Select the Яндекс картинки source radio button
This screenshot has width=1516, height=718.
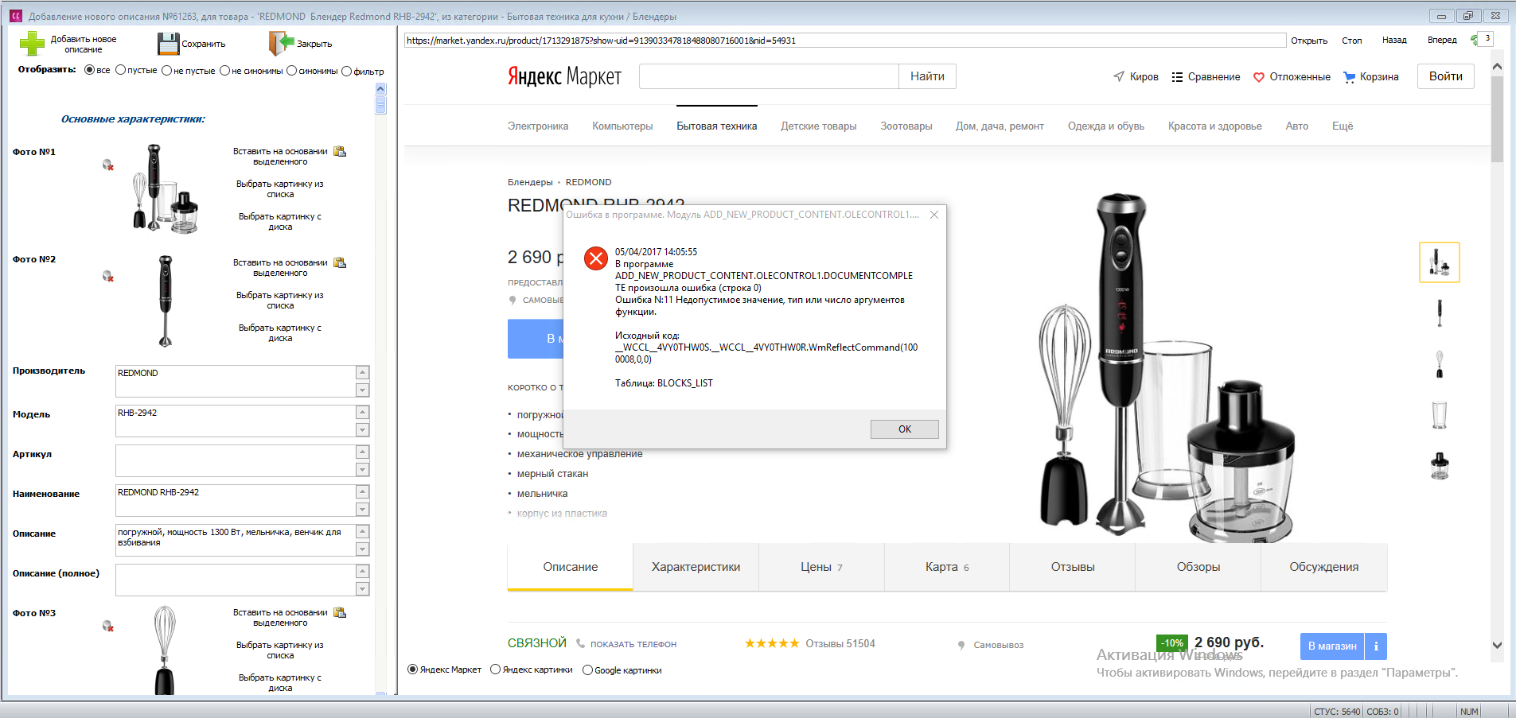pyautogui.click(x=496, y=669)
